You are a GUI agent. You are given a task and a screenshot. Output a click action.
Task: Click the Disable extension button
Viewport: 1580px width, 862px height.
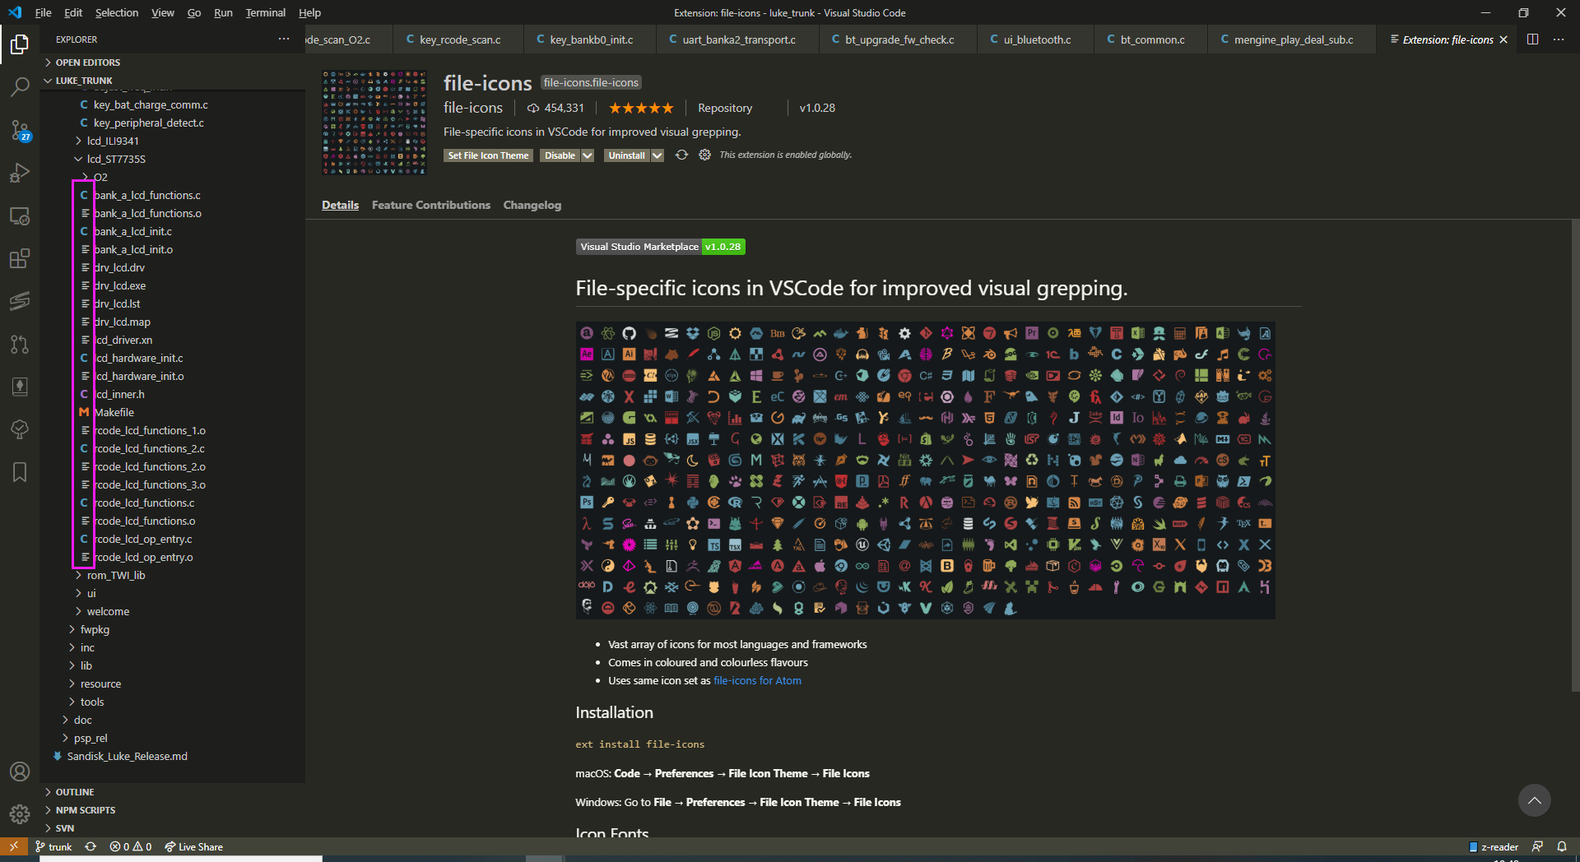pos(560,155)
